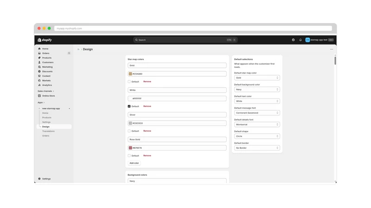This screenshot has width=371, height=208.
Task: Remove the Gold color
Action: coord(147,82)
